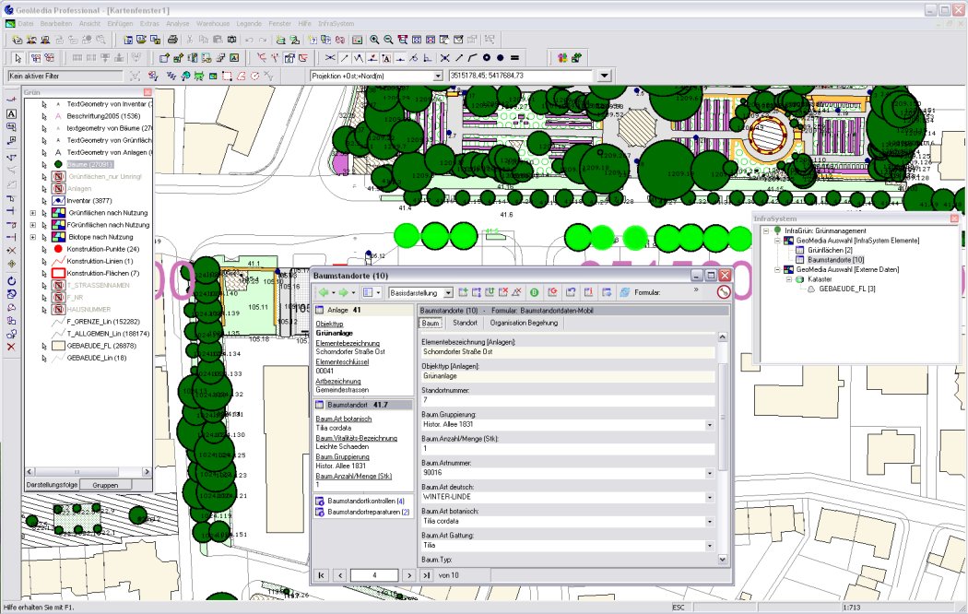The width and height of the screenshot is (968, 614).
Task: Expand the Biotope nach Nutzung legend entry
Action: [33, 237]
